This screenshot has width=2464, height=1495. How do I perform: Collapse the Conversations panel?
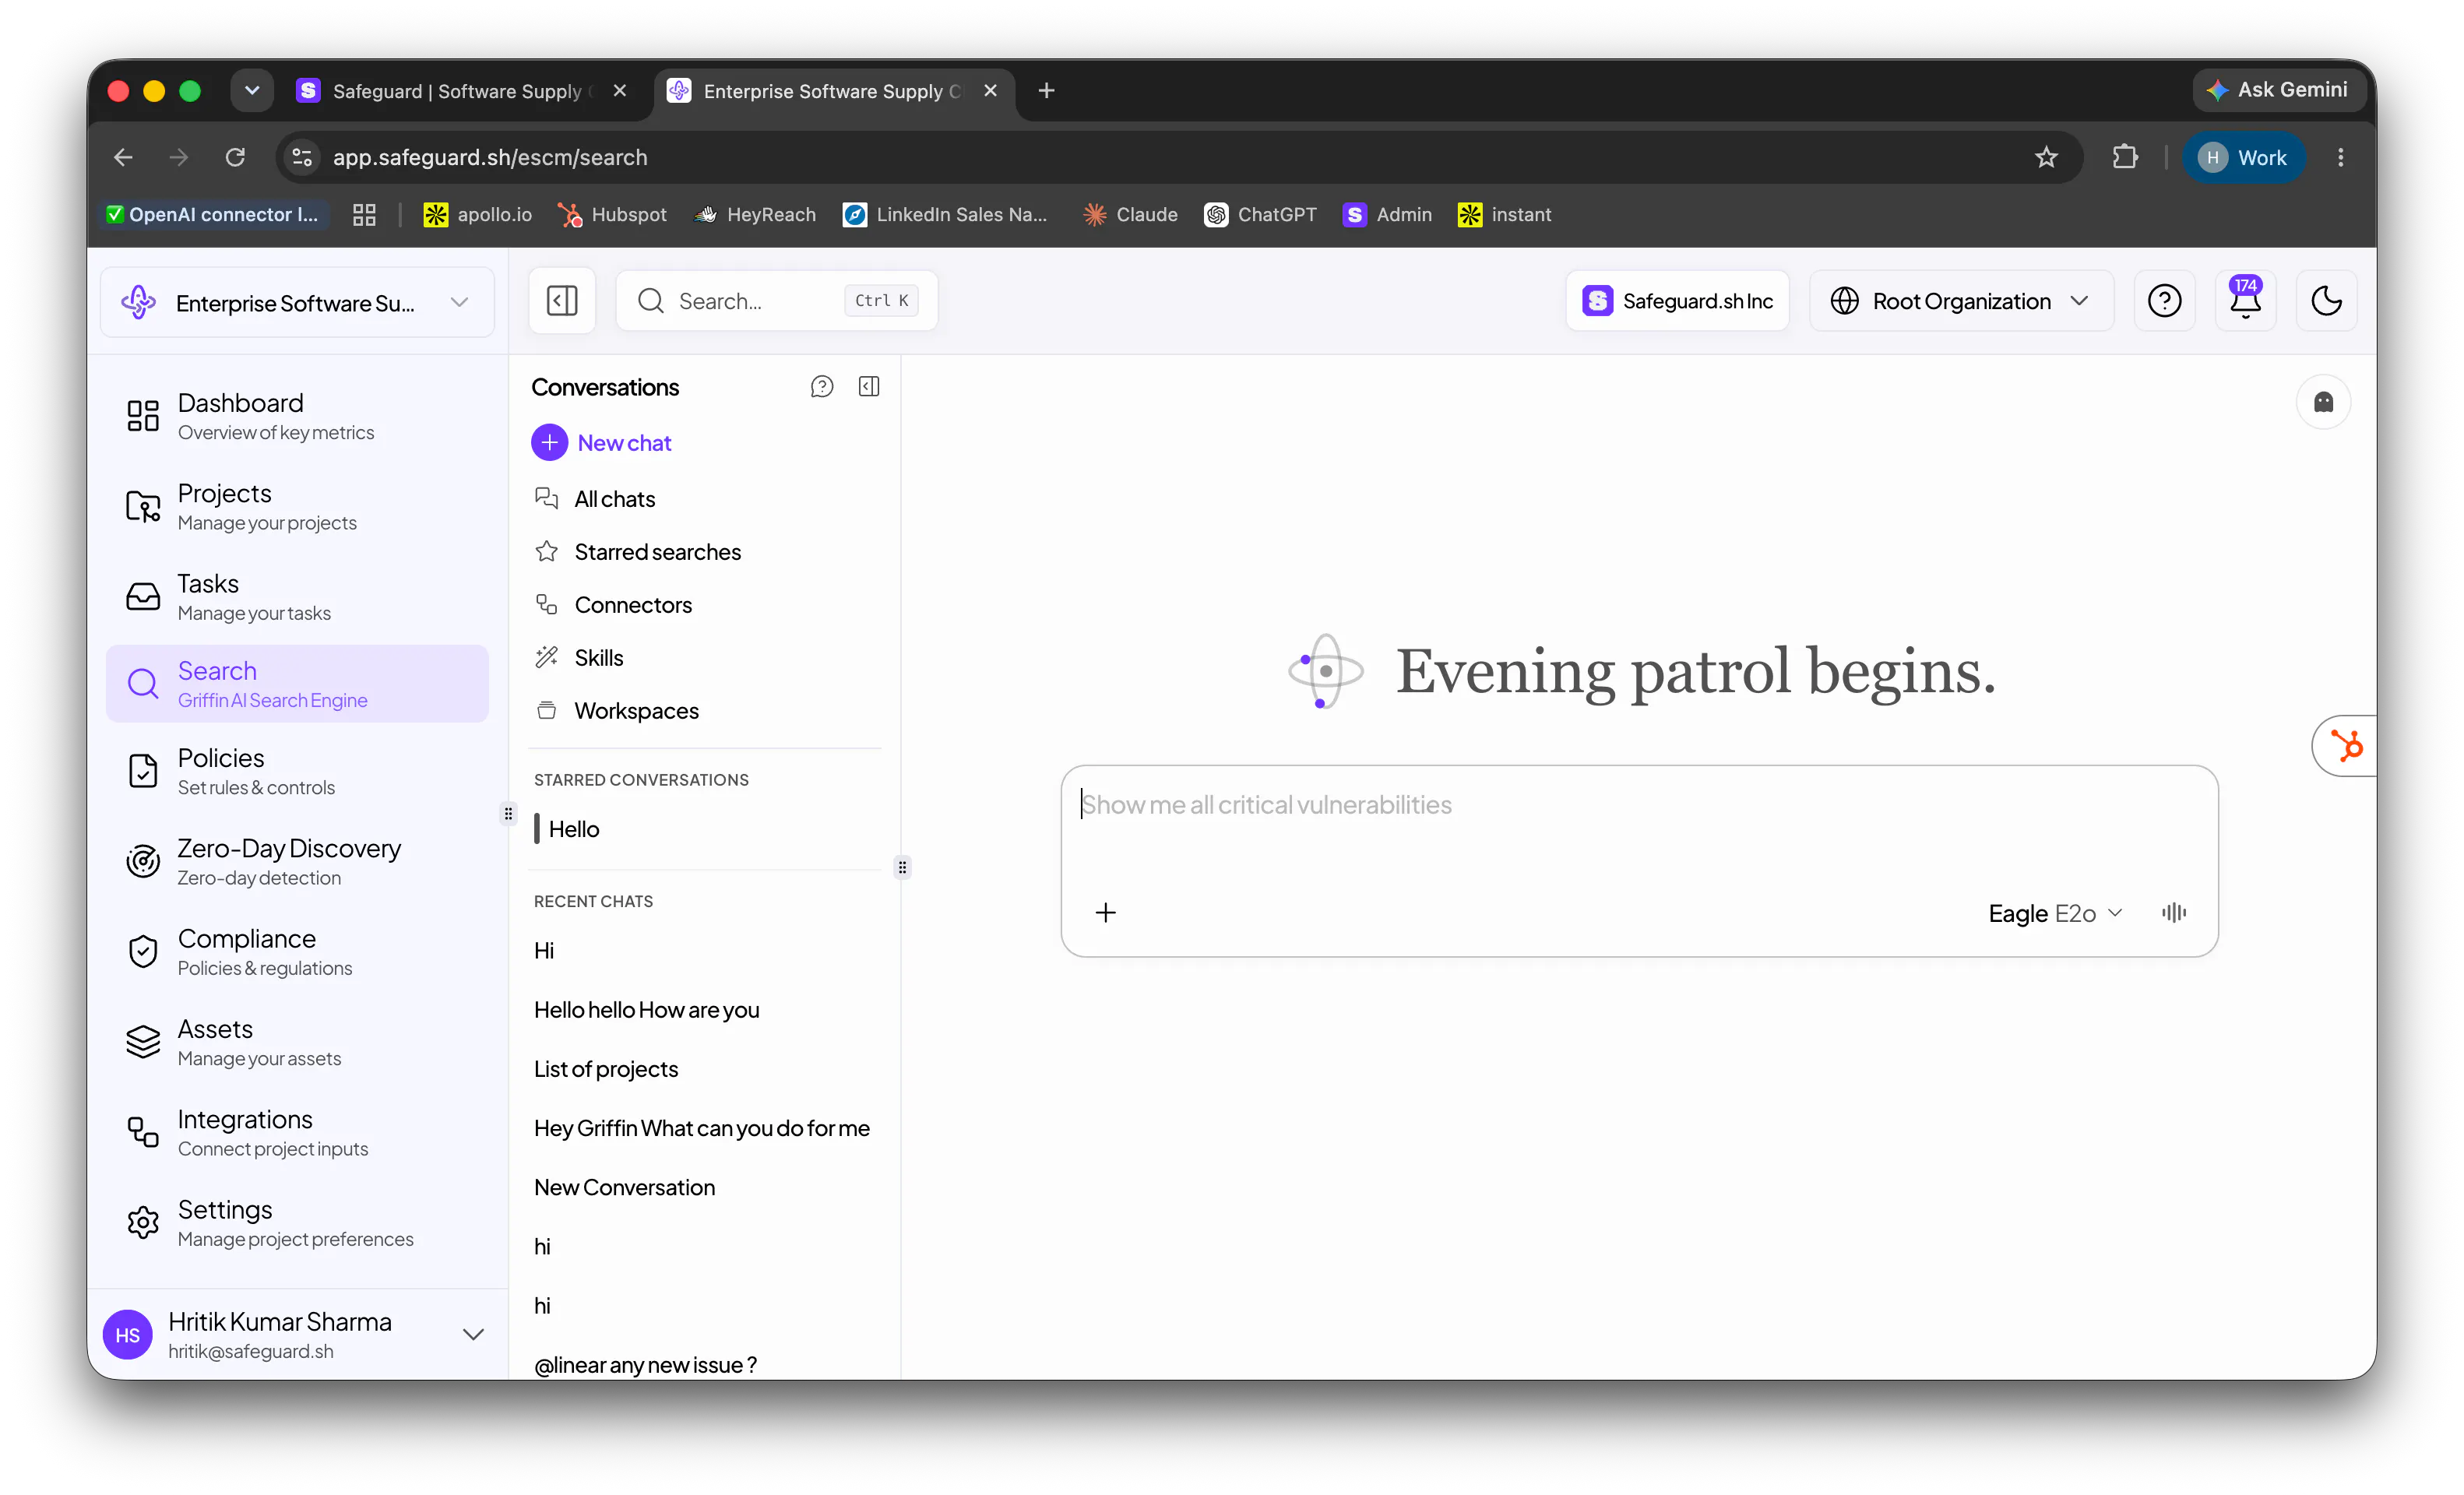coord(869,387)
